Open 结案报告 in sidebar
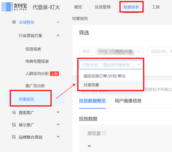The height and width of the screenshot is (152, 172). pos(27,99)
